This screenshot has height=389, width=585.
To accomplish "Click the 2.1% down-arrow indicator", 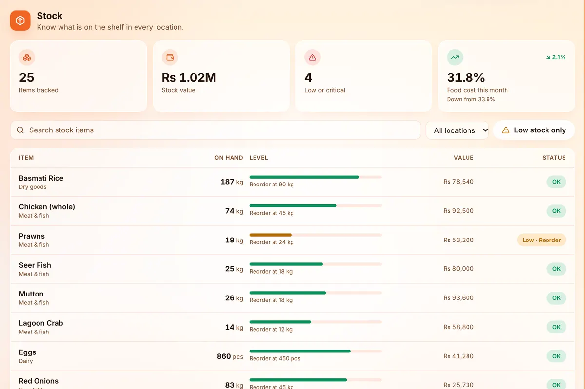I will [556, 57].
